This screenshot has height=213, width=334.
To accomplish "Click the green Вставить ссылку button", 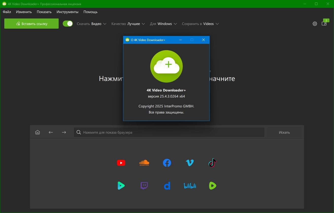I will pyautogui.click(x=31, y=24).
